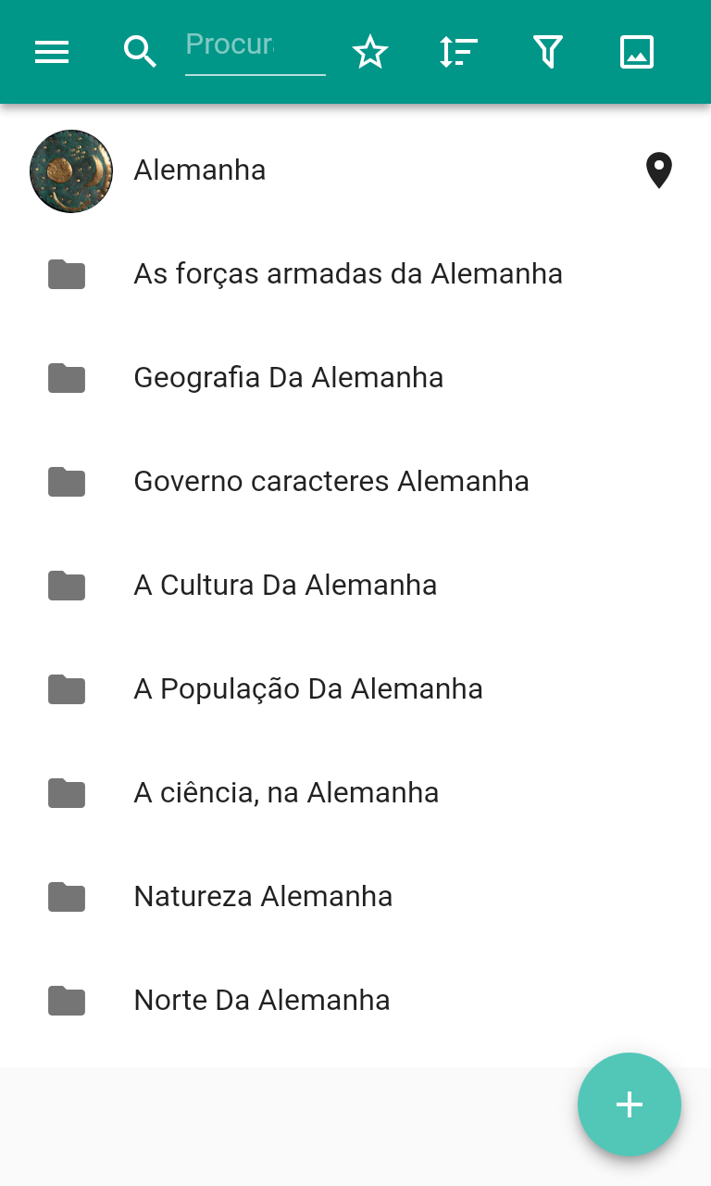The image size is (711, 1186).
Task: Click folder icon beside Norte Da Alemanha
Action: pos(67,1001)
